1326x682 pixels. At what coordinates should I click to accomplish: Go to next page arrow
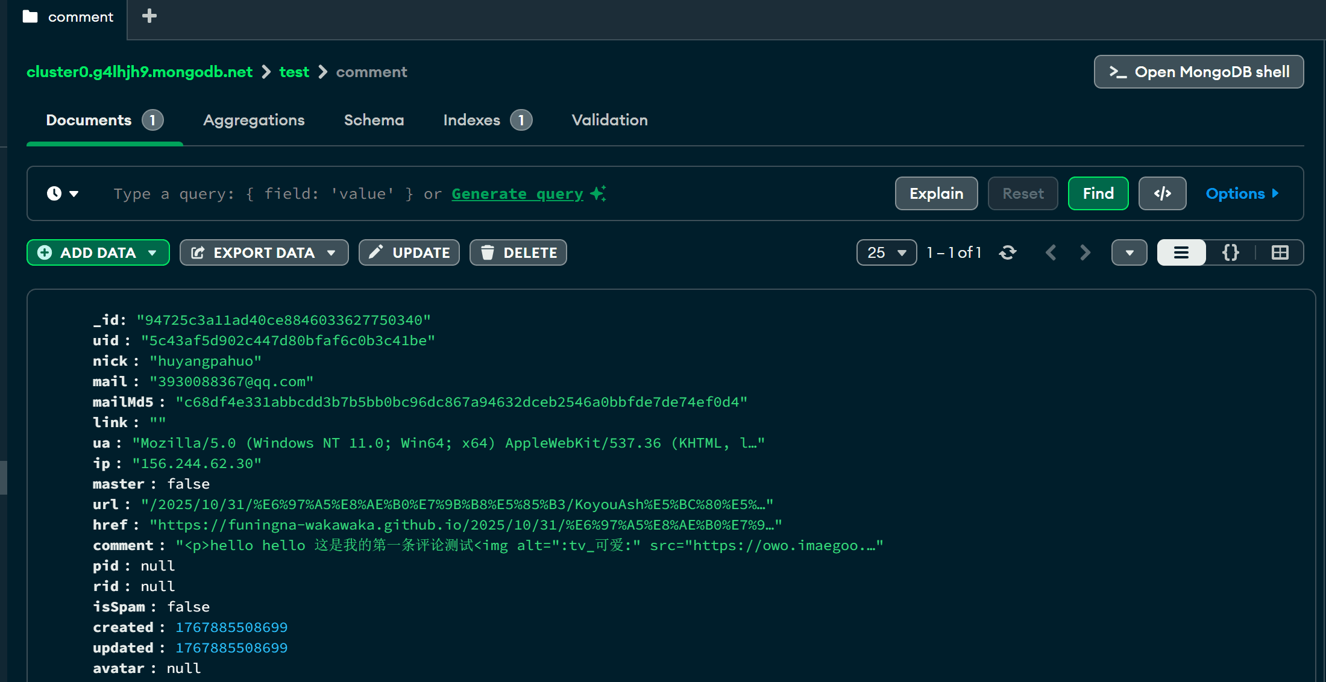click(x=1085, y=252)
